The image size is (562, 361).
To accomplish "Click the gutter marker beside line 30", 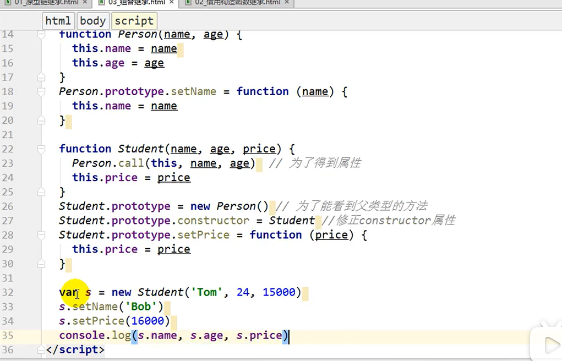I will (x=40, y=264).
